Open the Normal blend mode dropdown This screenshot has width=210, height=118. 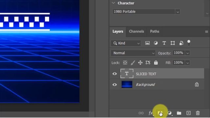[x=133, y=53]
